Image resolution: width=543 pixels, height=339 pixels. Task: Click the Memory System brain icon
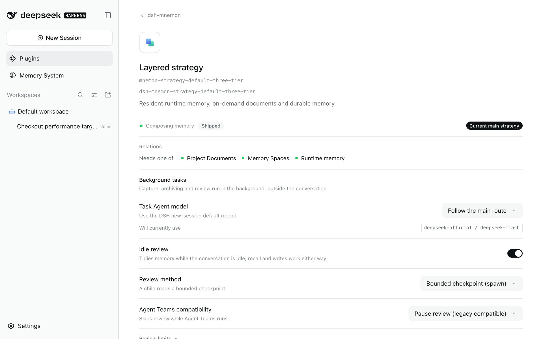13,75
